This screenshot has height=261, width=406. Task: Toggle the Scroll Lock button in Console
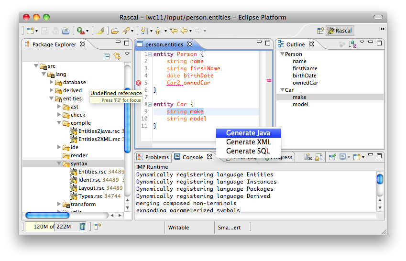click(318, 157)
